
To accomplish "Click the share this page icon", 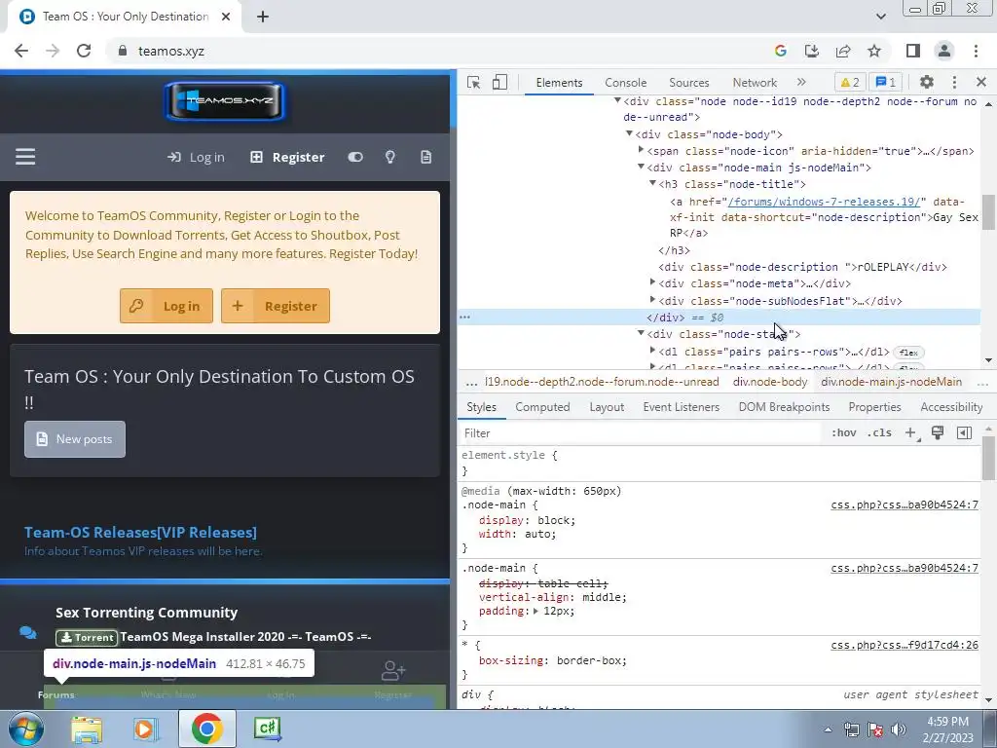I will [843, 51].
